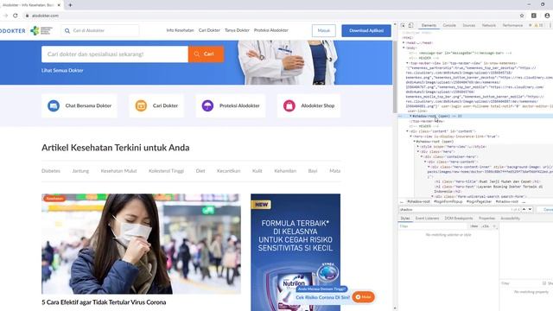553x311 pixels.
Task: Click the Masuk login button
Action: coord(324,31)
